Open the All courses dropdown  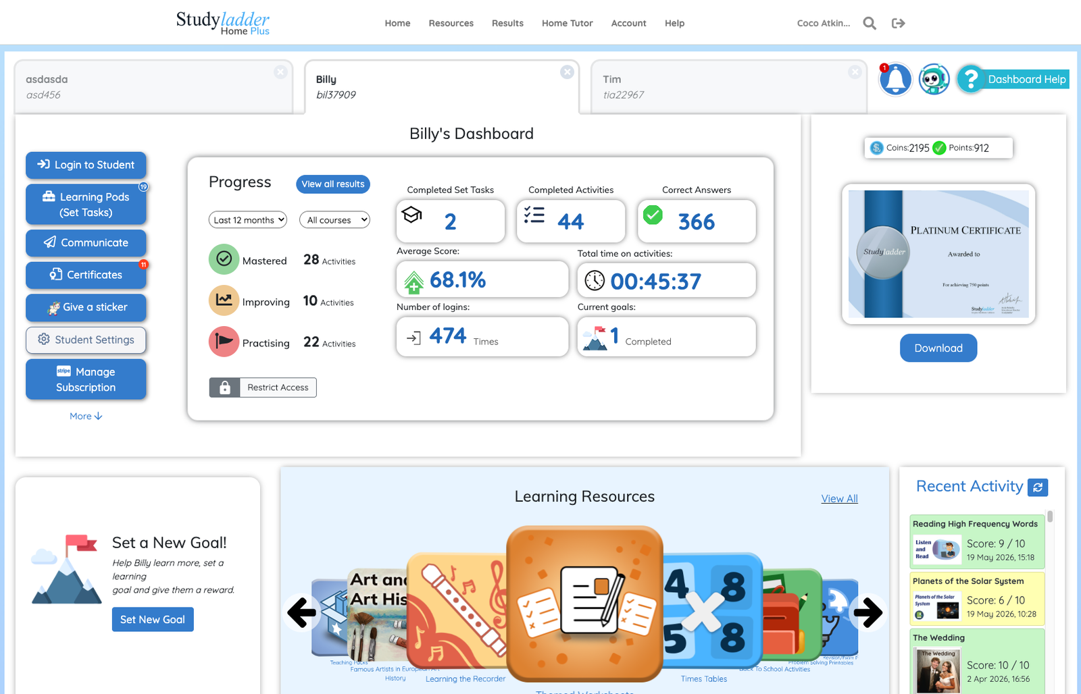[x=334, y=220]
